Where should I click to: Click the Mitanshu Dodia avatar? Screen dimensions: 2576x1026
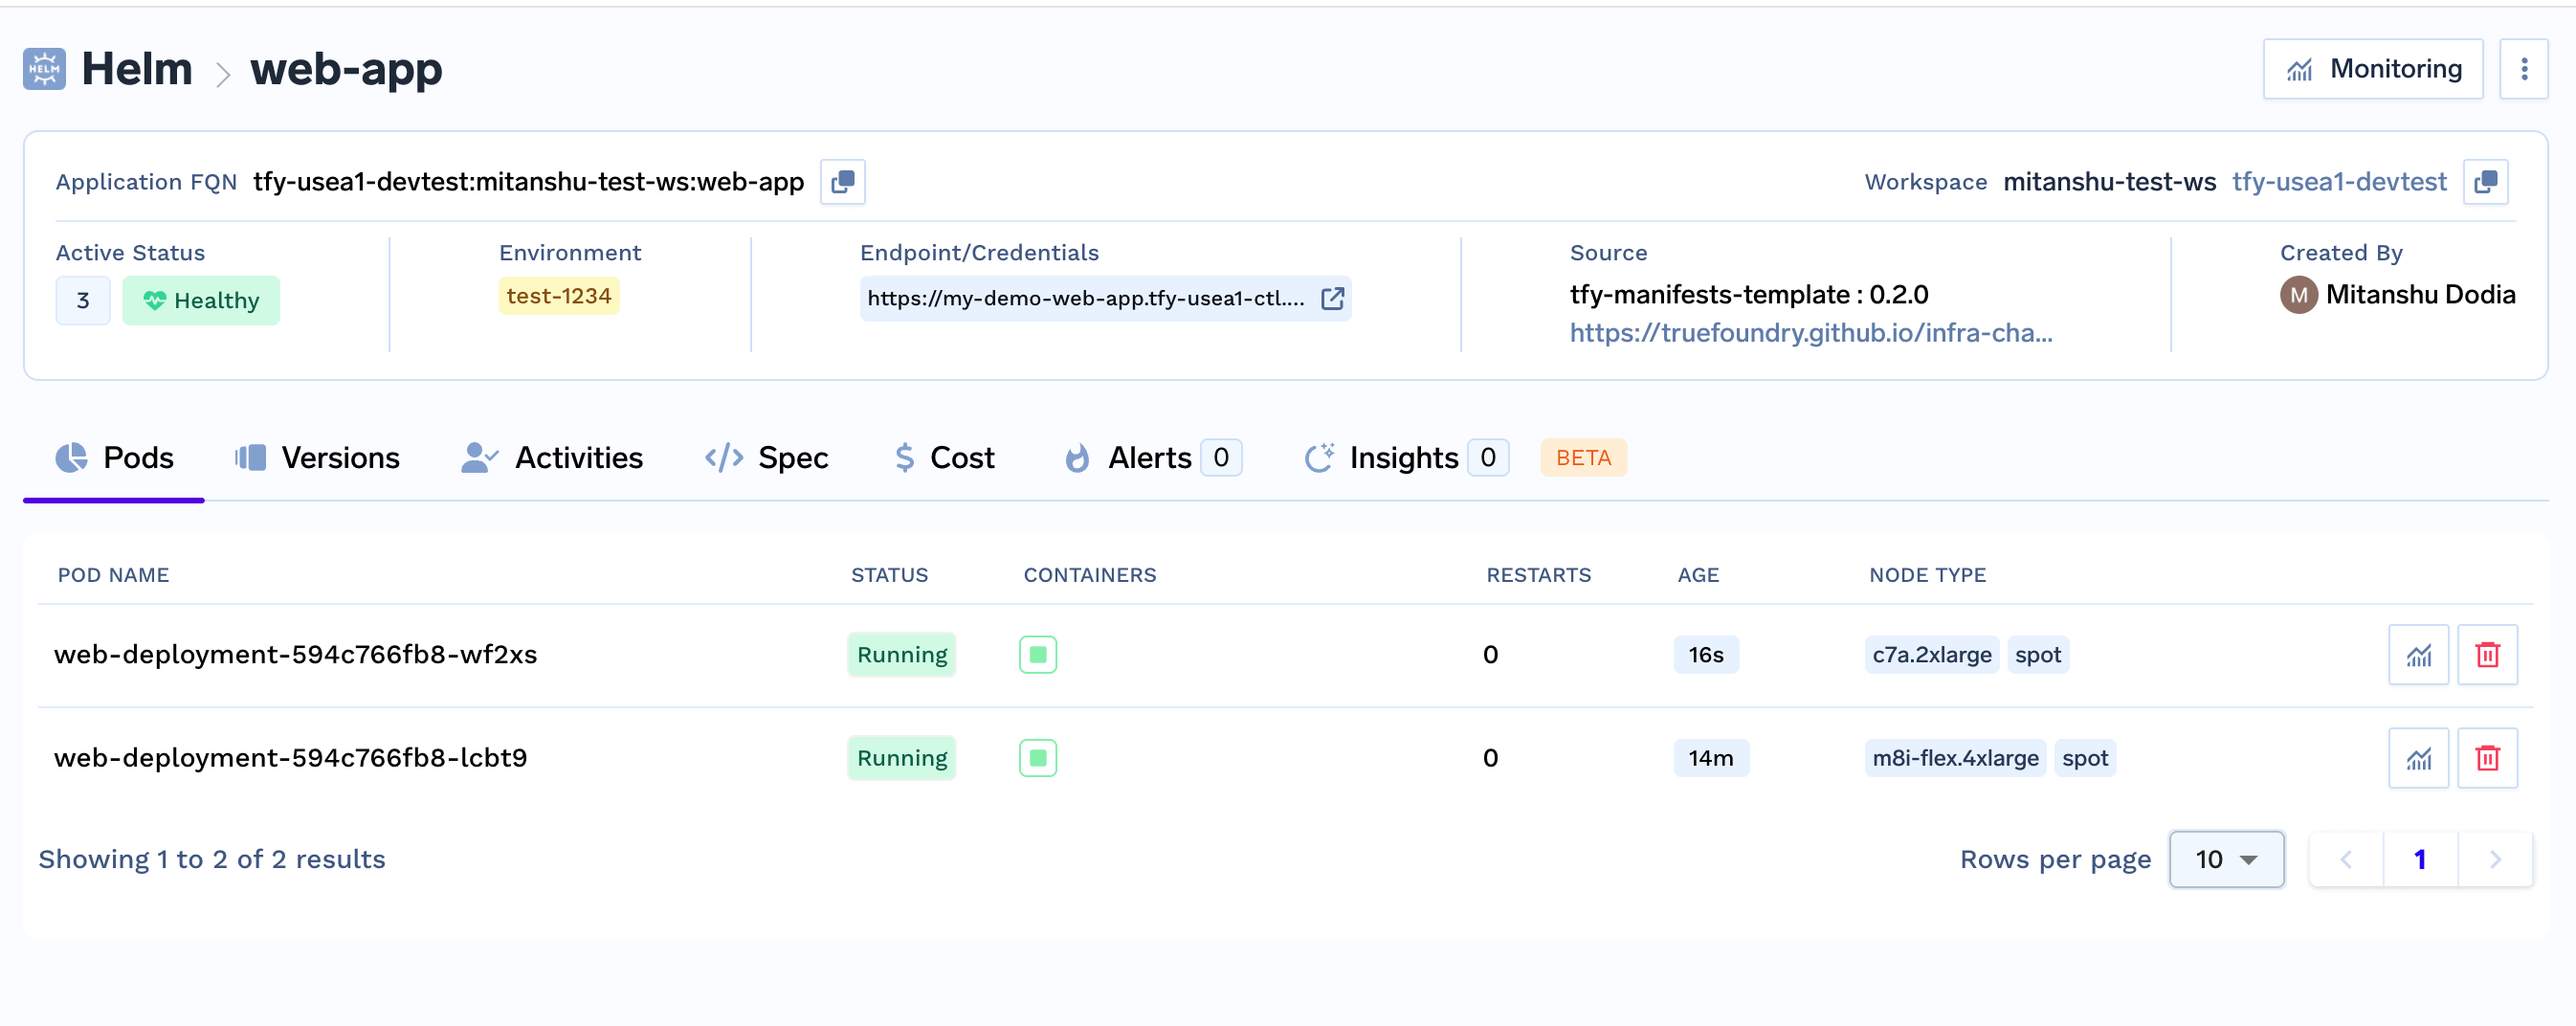pyautogui.click(x=2299, y=295)
